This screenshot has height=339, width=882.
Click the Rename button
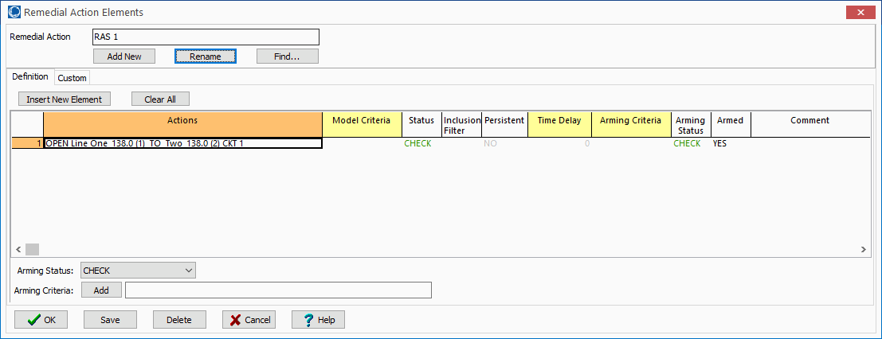[x=205, y=56]
